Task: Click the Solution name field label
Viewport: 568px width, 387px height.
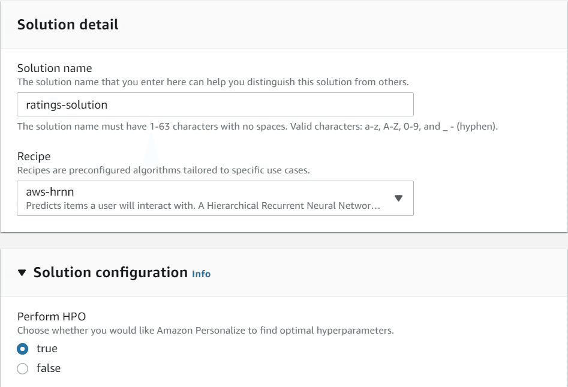Action: point(55,68)
